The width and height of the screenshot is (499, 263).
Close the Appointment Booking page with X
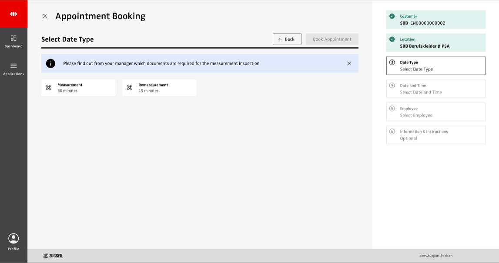coord(45,16)
